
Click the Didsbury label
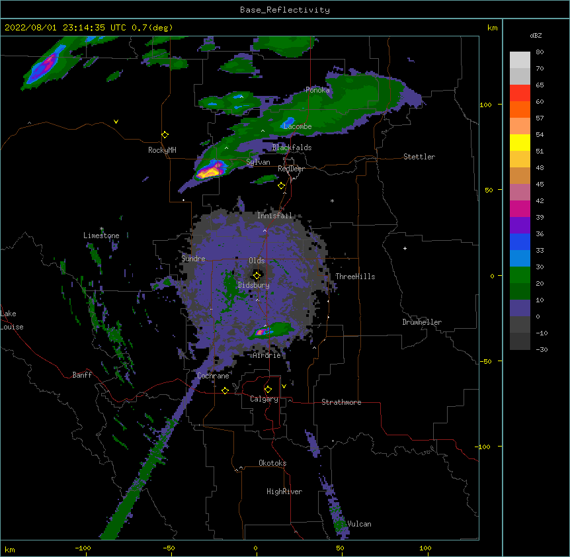[x=254, y=285]
